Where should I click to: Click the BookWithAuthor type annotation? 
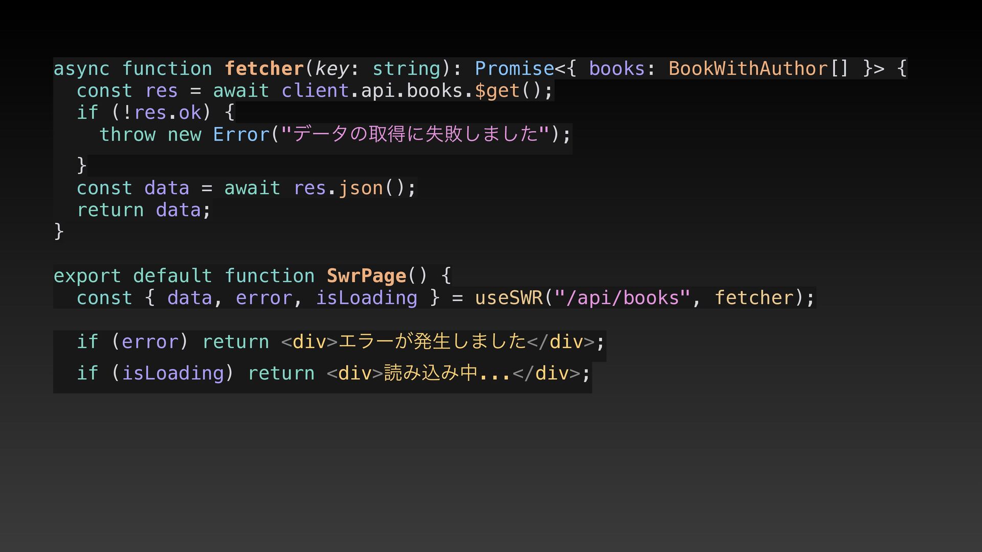[748, 68]
